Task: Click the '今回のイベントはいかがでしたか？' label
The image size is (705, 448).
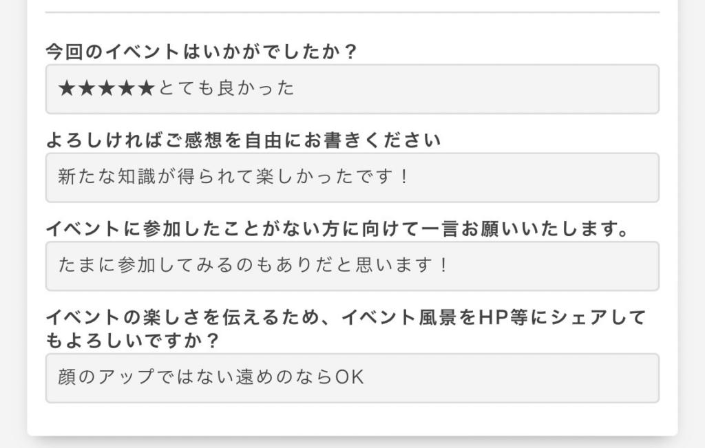Action: [202, 51]
